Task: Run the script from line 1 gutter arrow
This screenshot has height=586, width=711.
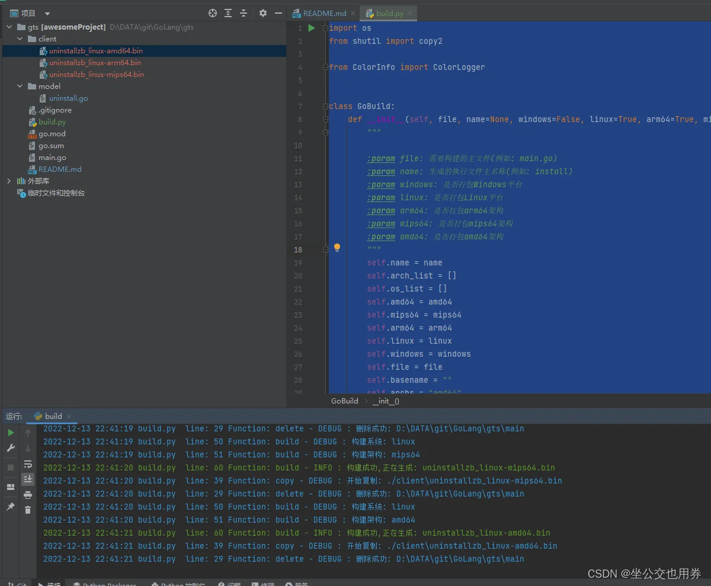Action: 312,28
